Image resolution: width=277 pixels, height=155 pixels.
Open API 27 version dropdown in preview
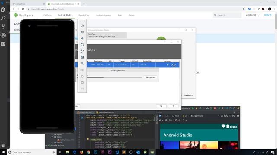[186, 116]
